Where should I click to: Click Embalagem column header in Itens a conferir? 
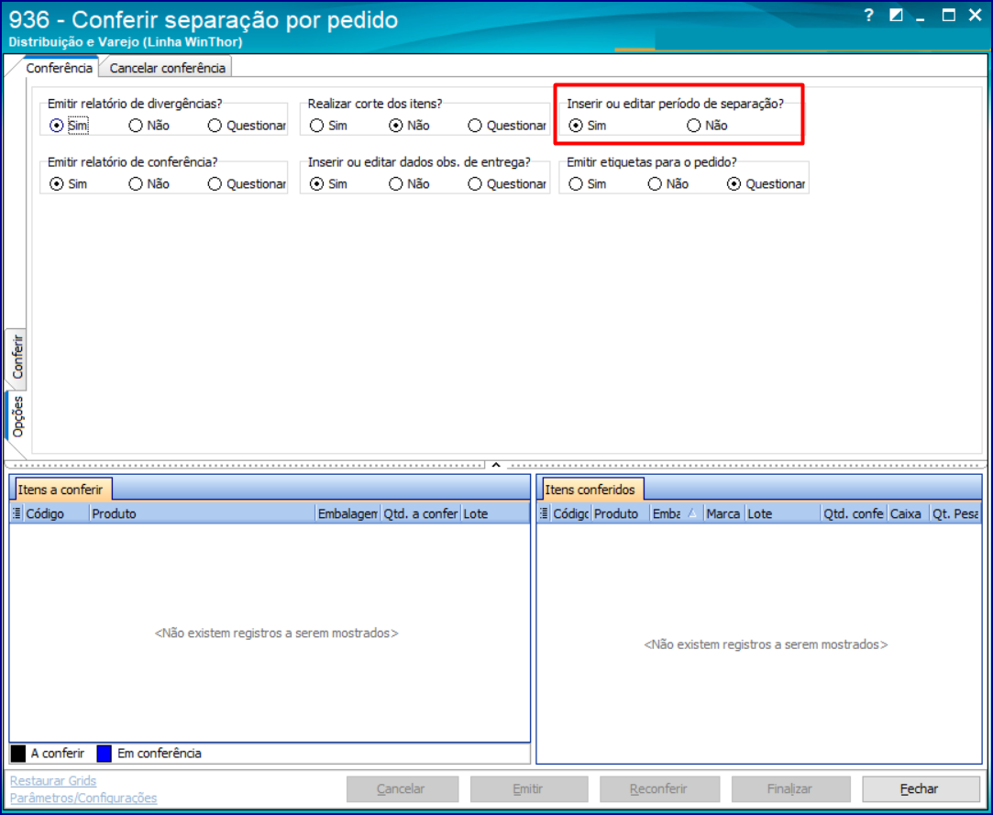348,513
